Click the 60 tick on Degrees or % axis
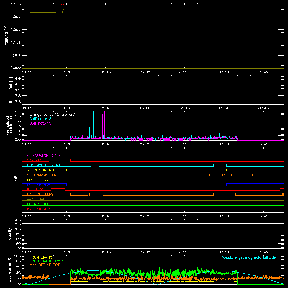Screen dimensions: 288x288 click(x=18, y=267)
